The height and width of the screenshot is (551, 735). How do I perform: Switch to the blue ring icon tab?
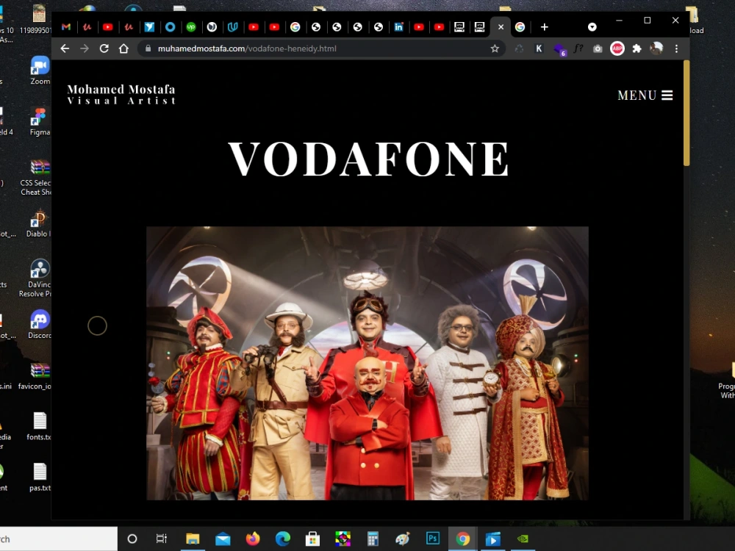click(171, 27)
